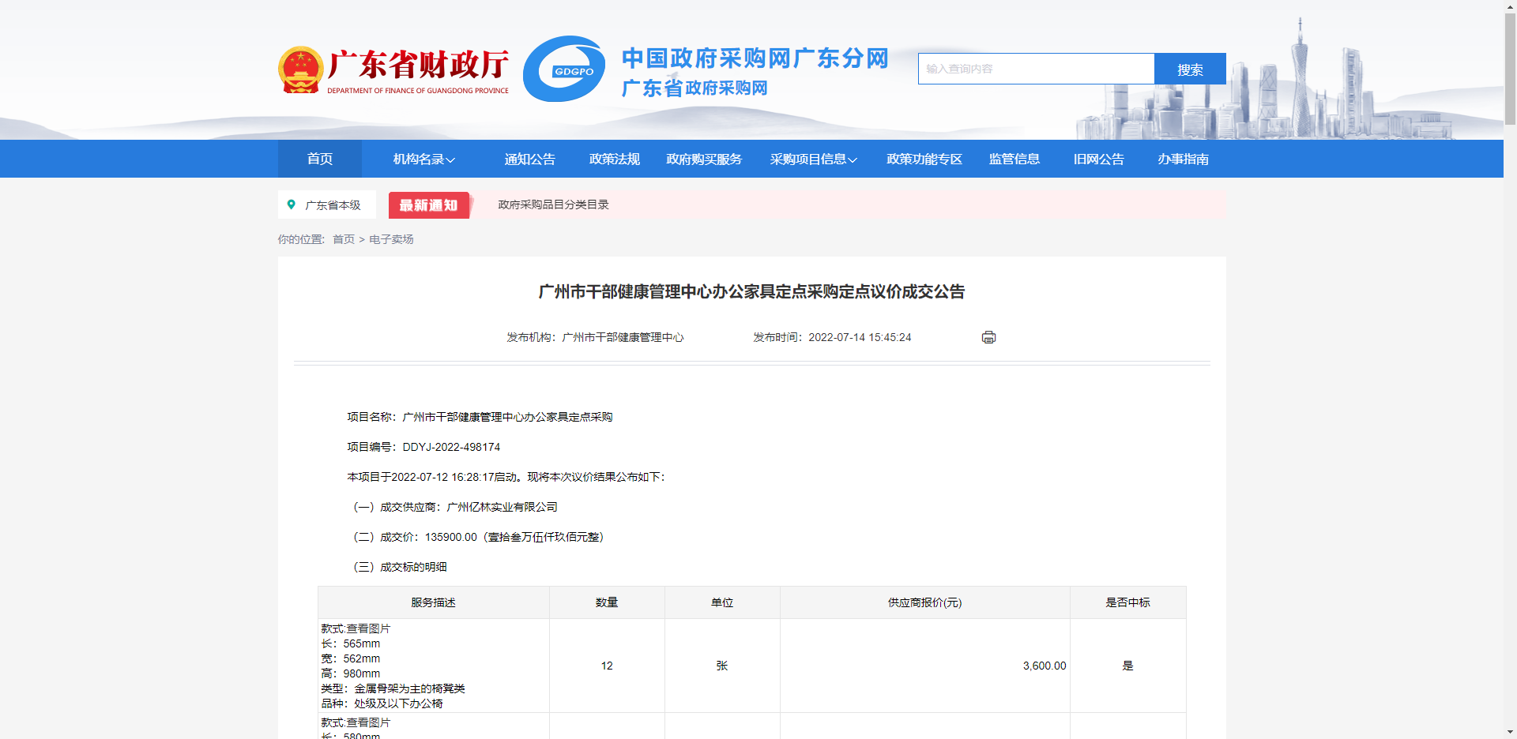Click the 数量 column header
This screenshot has width=1517, height=739.
607,602
